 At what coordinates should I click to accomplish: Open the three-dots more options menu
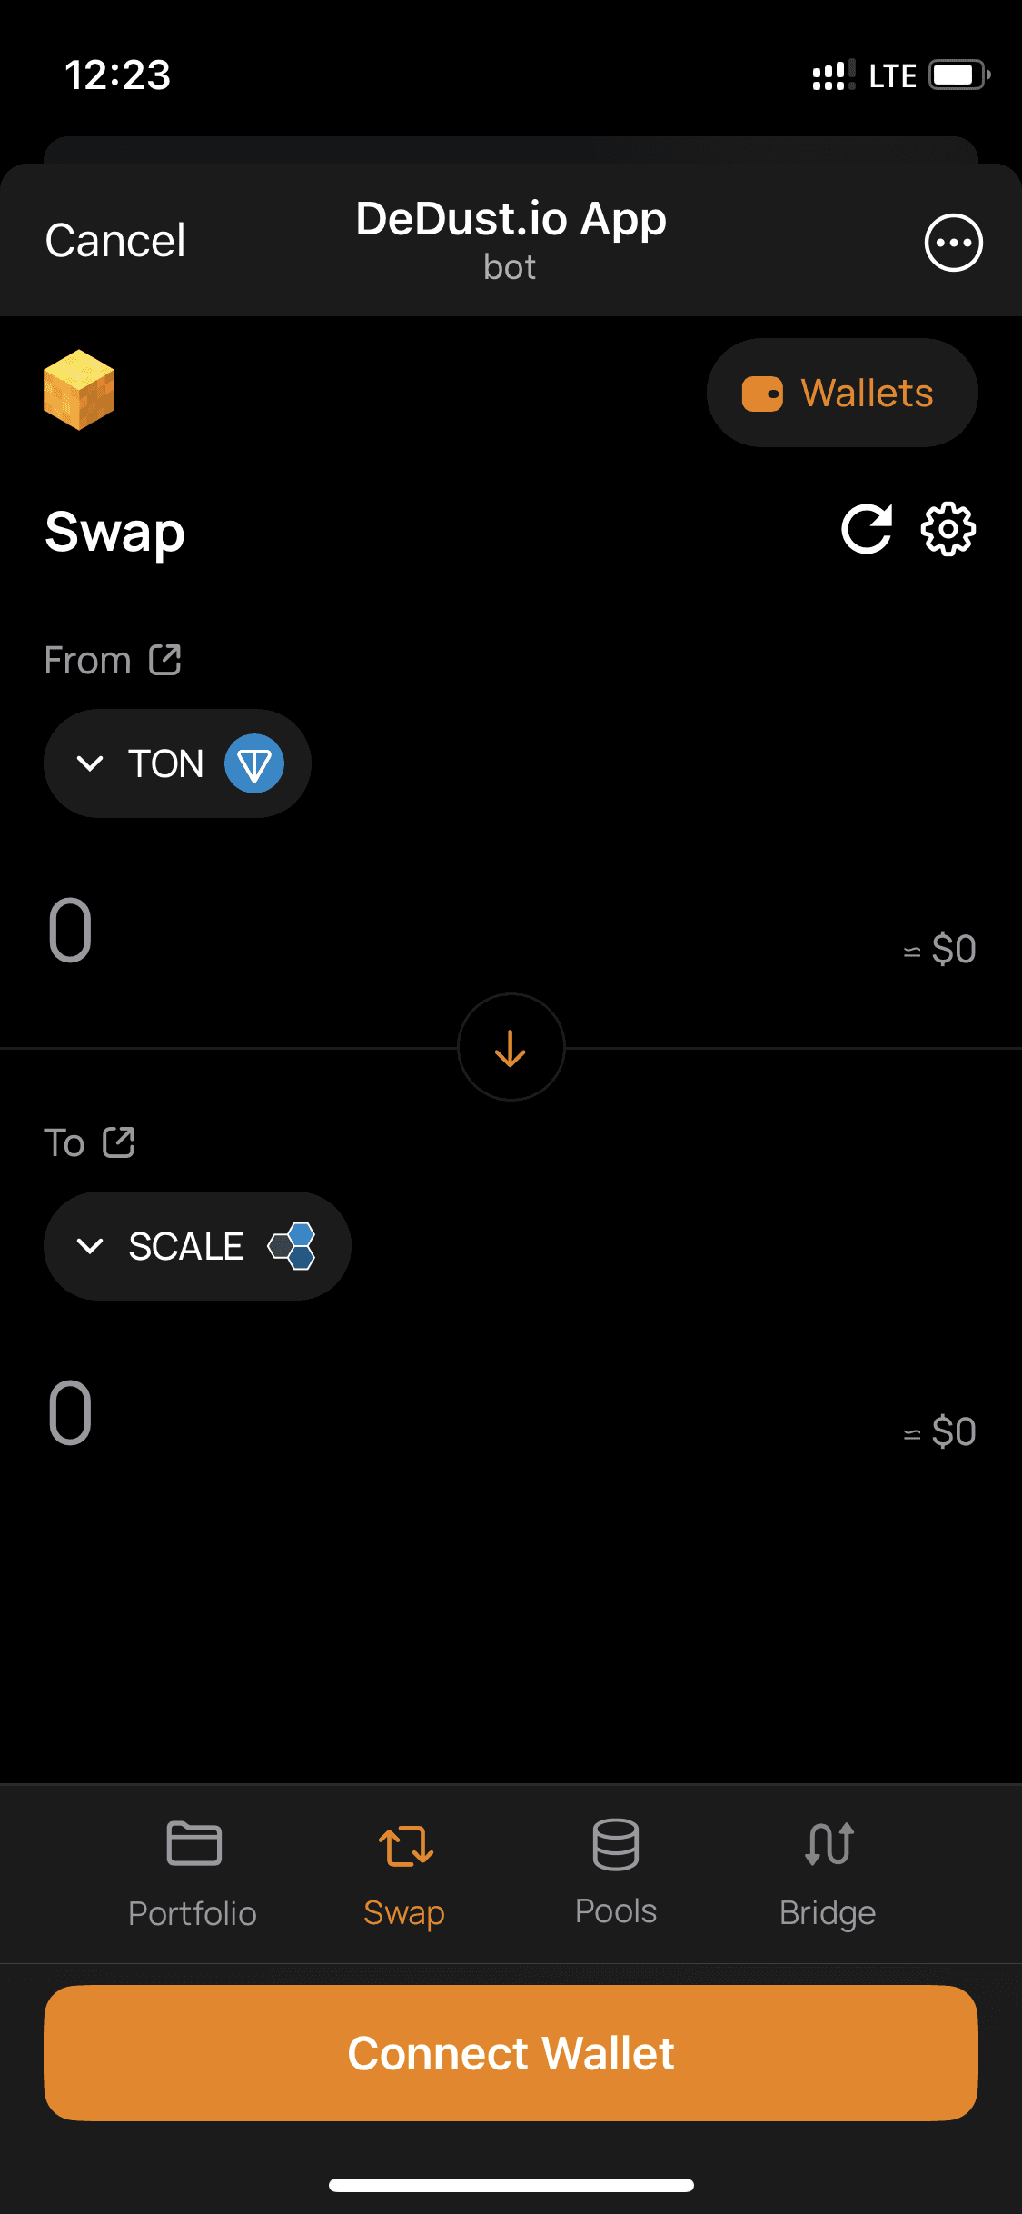point(953,243)
